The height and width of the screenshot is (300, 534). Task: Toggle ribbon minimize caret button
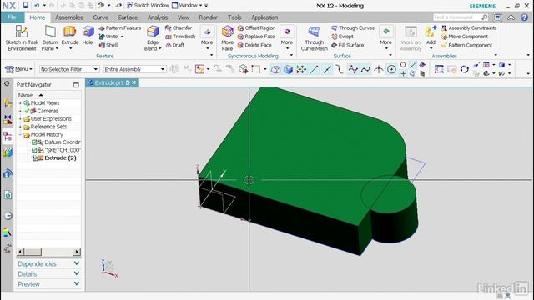pyautogui.click(x=511, y=17)
